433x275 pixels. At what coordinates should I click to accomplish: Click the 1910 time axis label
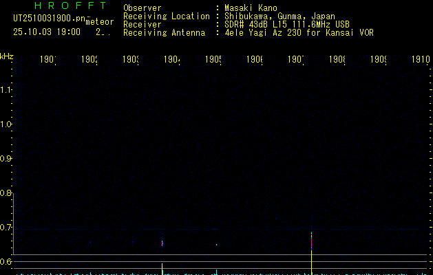pos(421,60)
